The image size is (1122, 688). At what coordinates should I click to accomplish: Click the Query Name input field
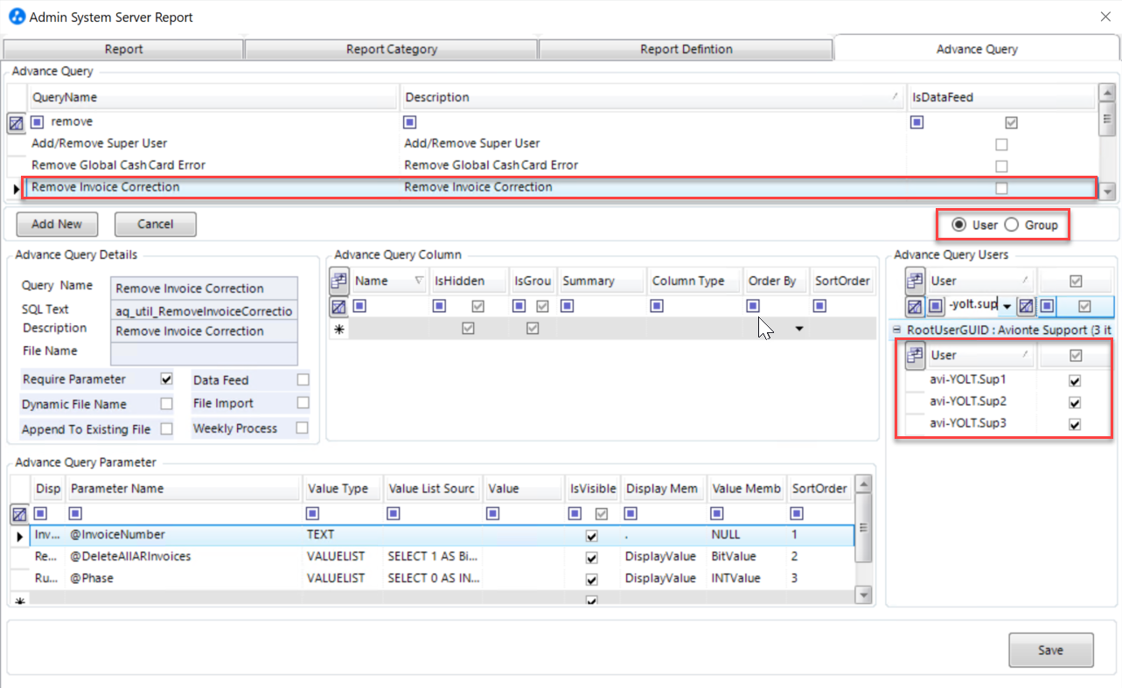tap(205, 288)
